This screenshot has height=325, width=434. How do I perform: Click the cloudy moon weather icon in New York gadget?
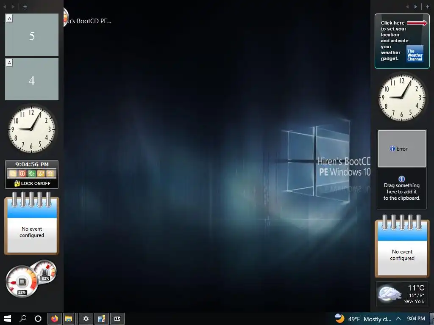[390, 294]
